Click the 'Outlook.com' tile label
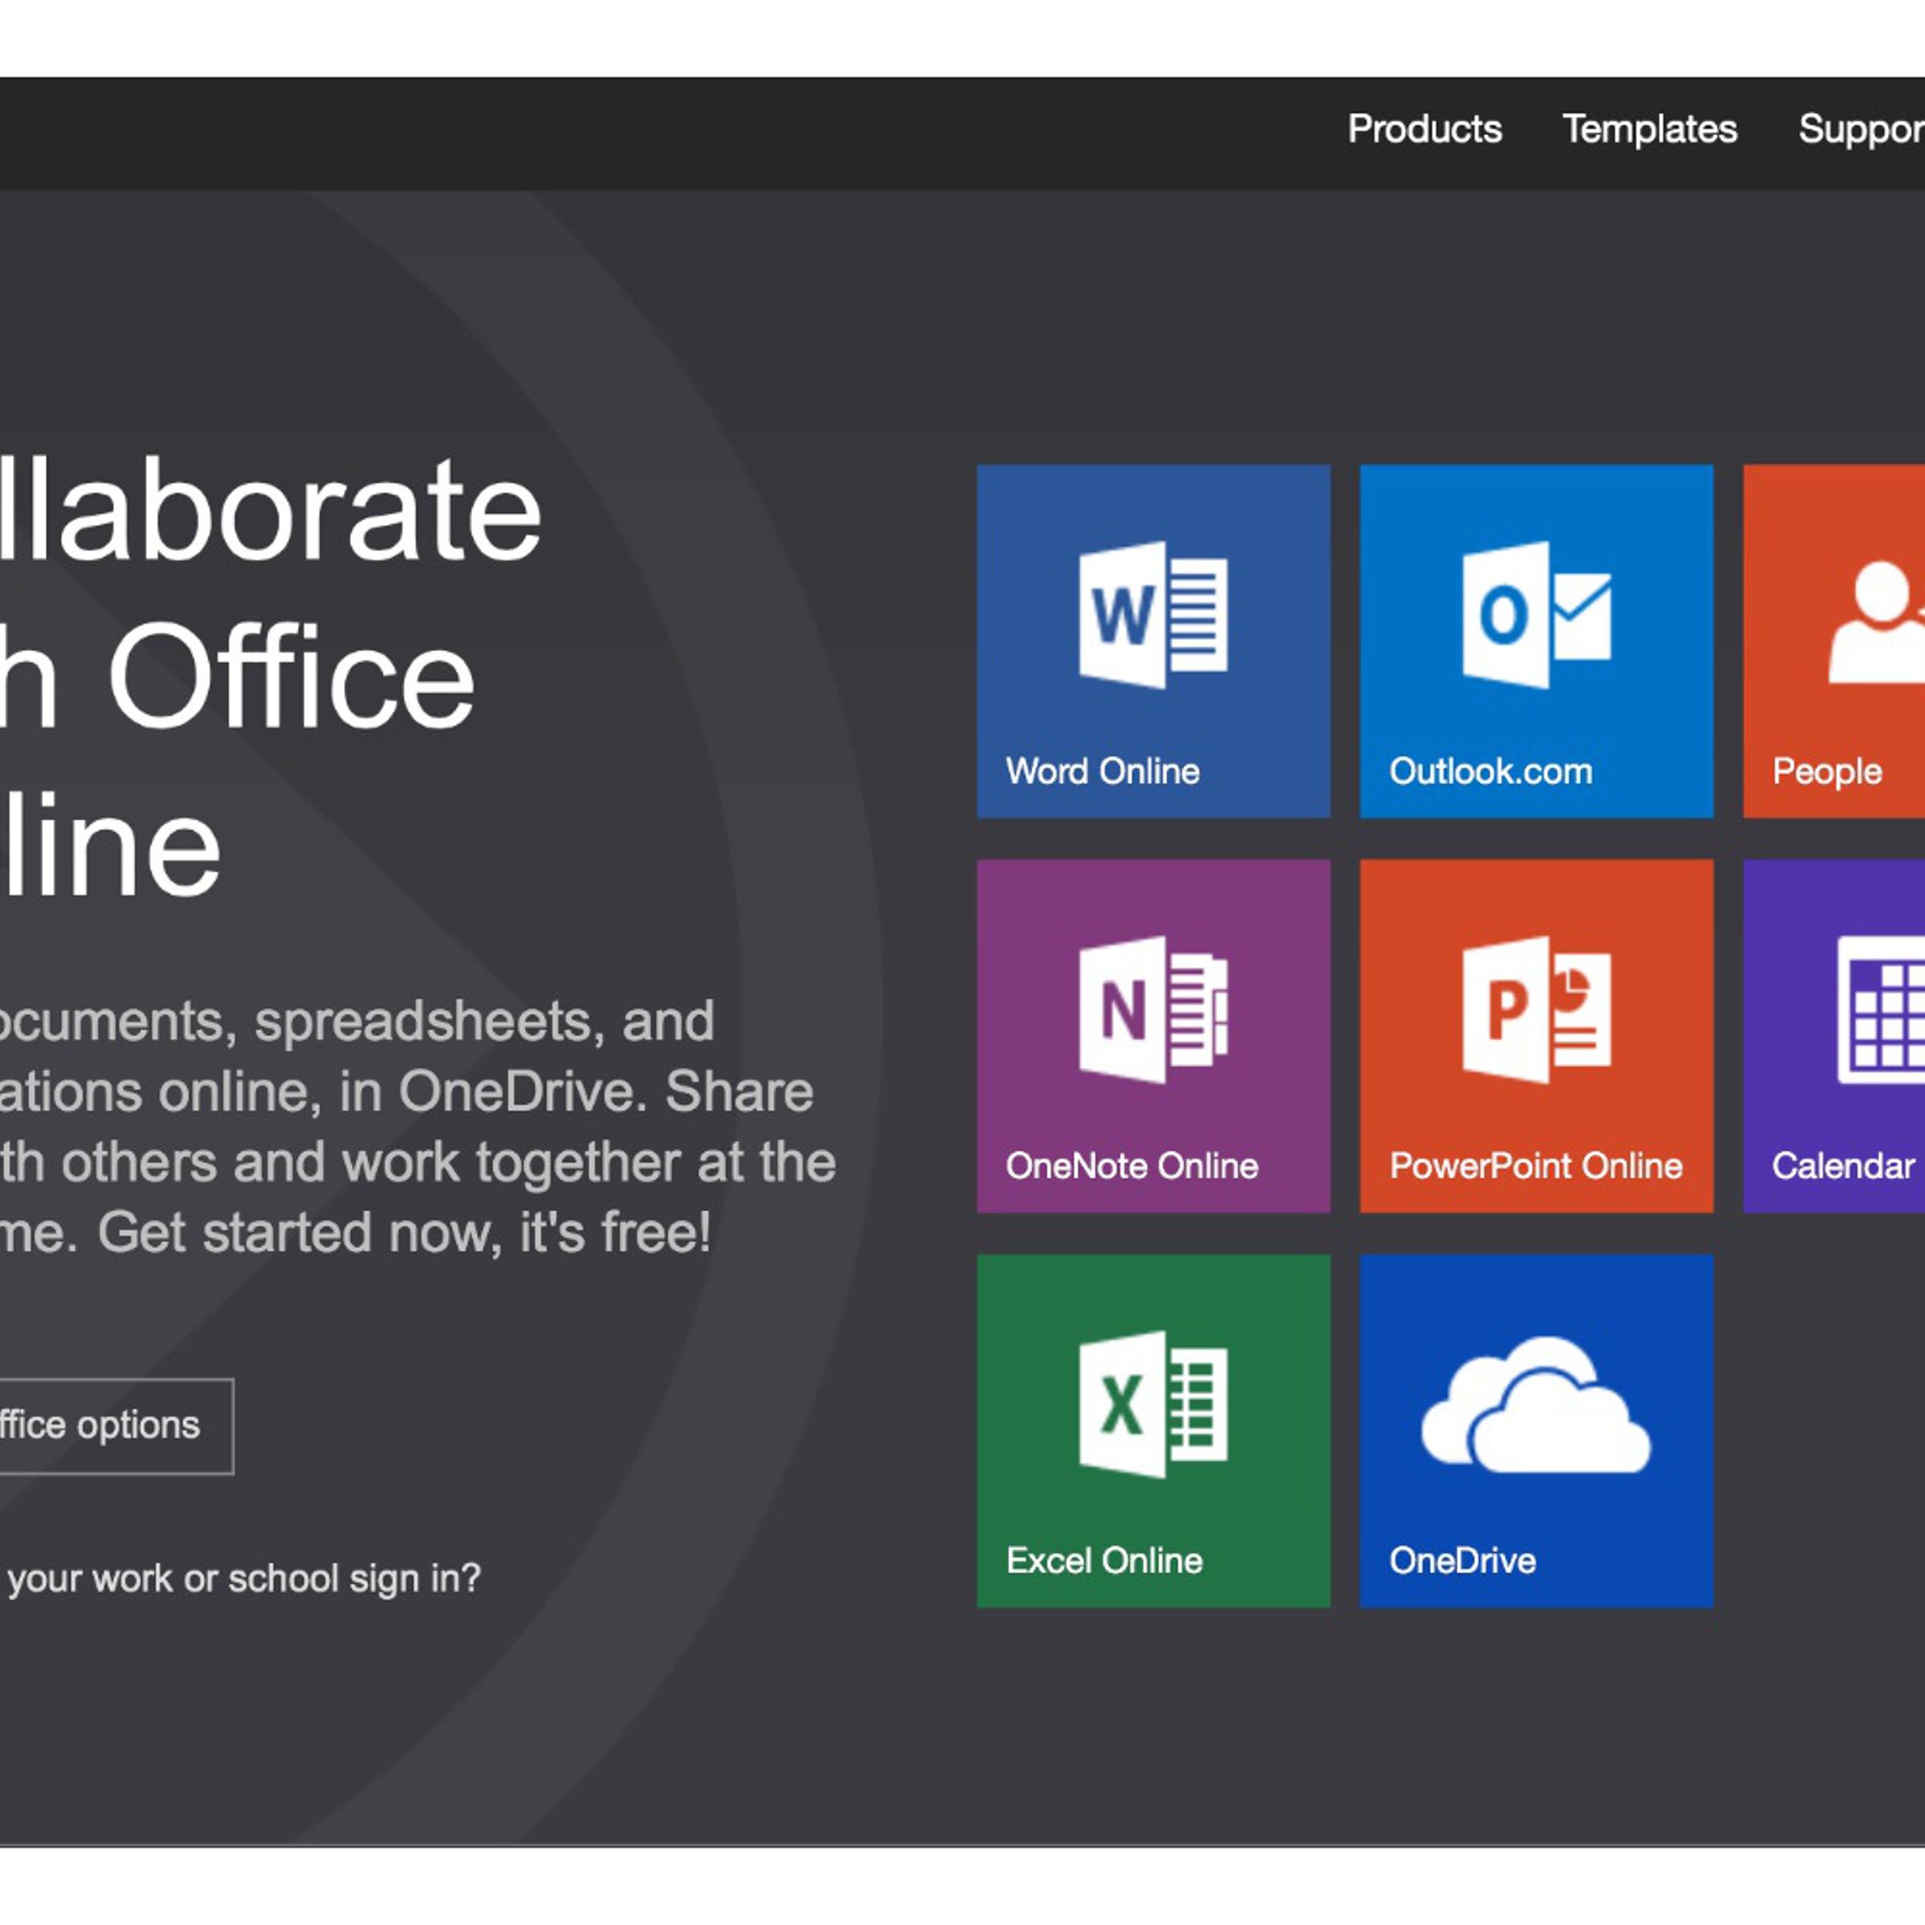This screenshot has width=1925, height=1925. tap(1490, 771)
